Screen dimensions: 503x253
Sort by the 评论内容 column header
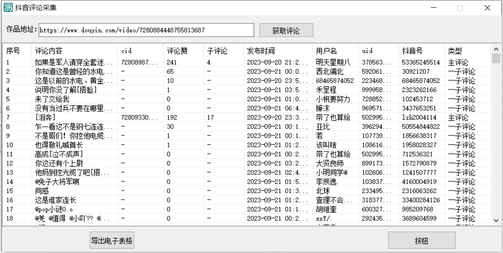pos(74,51)
